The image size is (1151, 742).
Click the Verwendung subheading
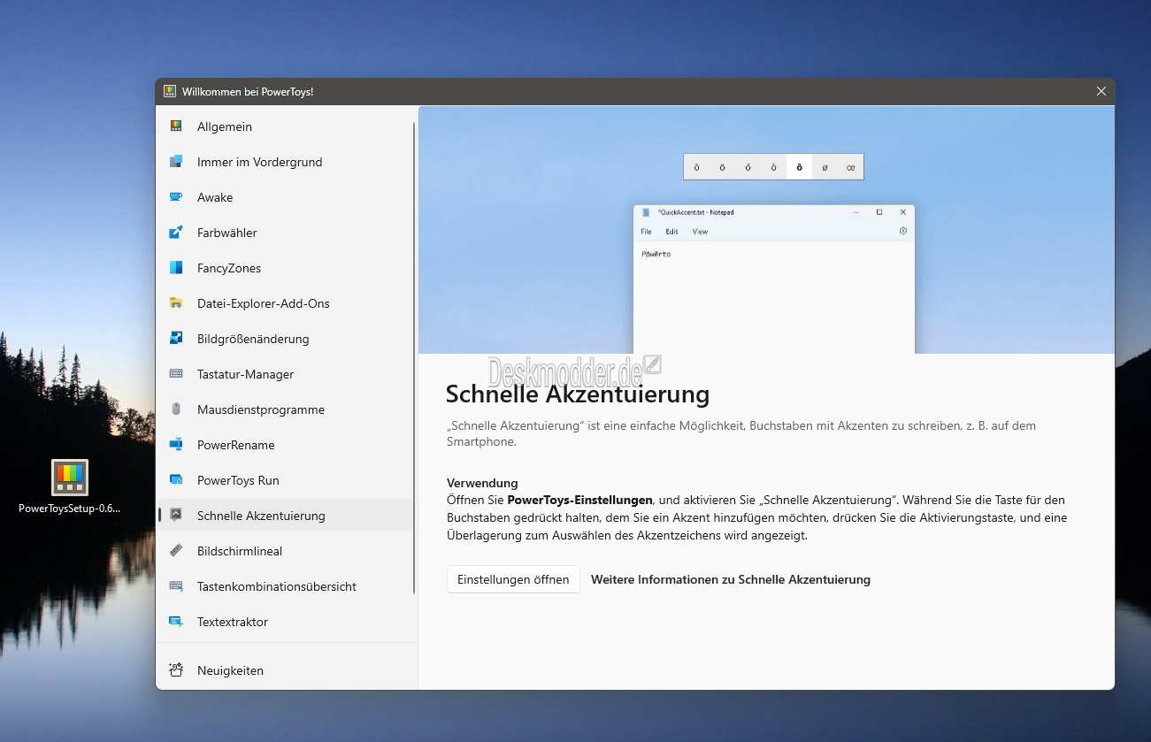[482, 483]
